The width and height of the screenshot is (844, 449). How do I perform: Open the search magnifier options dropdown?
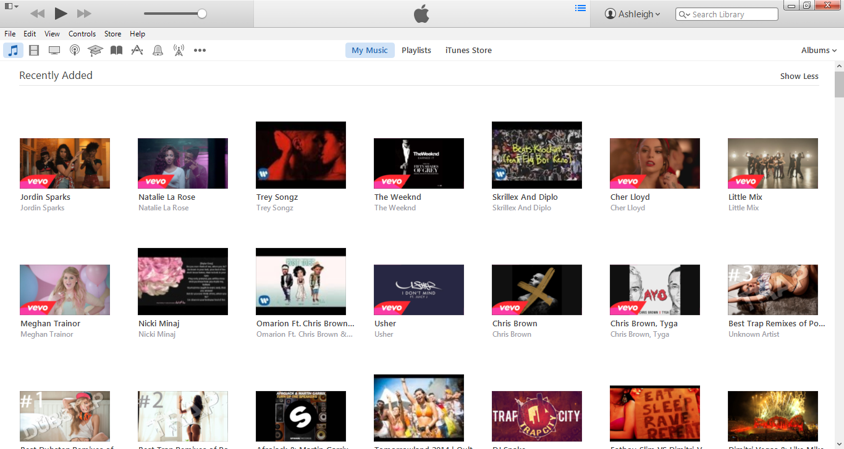685,14
